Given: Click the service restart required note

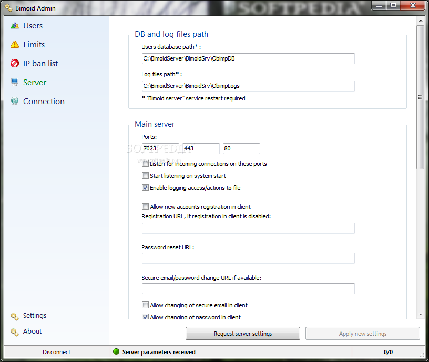Looking at the screenshot, I should [193, 98].
